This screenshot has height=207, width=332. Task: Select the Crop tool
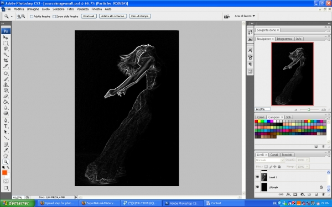click(6, 60)
